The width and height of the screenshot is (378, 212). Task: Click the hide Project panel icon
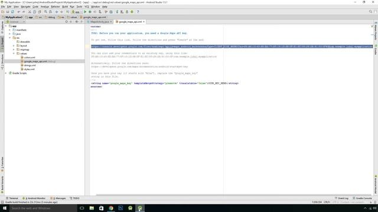(82, 22)
